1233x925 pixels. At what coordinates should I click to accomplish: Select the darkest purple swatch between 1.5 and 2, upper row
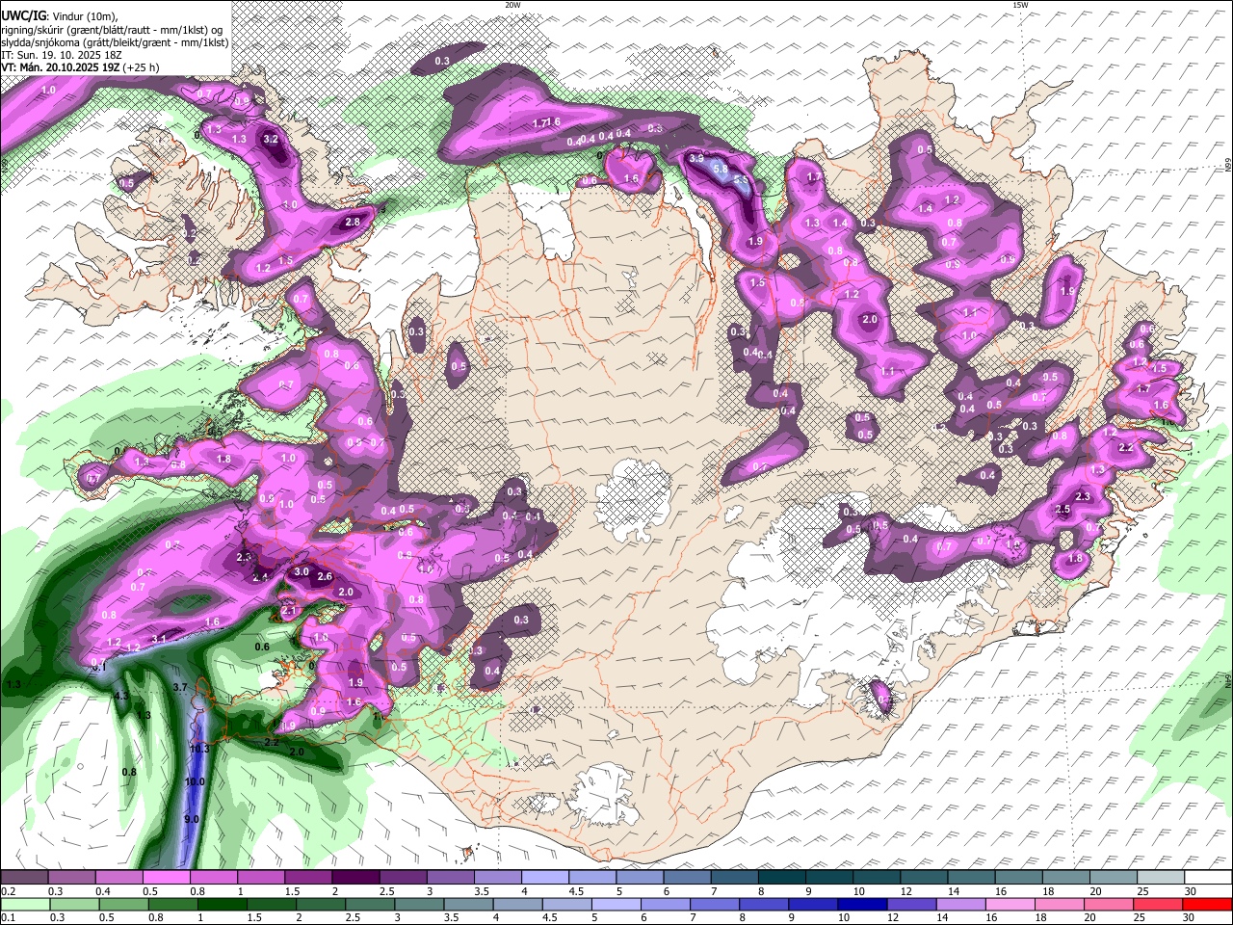tap(355, 878)
